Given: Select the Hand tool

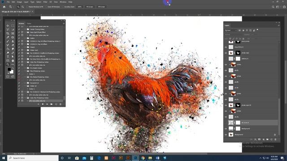Looking at the screenshot, I should pos(13,61).
